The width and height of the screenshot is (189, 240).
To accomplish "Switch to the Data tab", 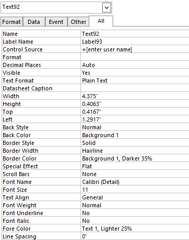I will coord(34,22).
